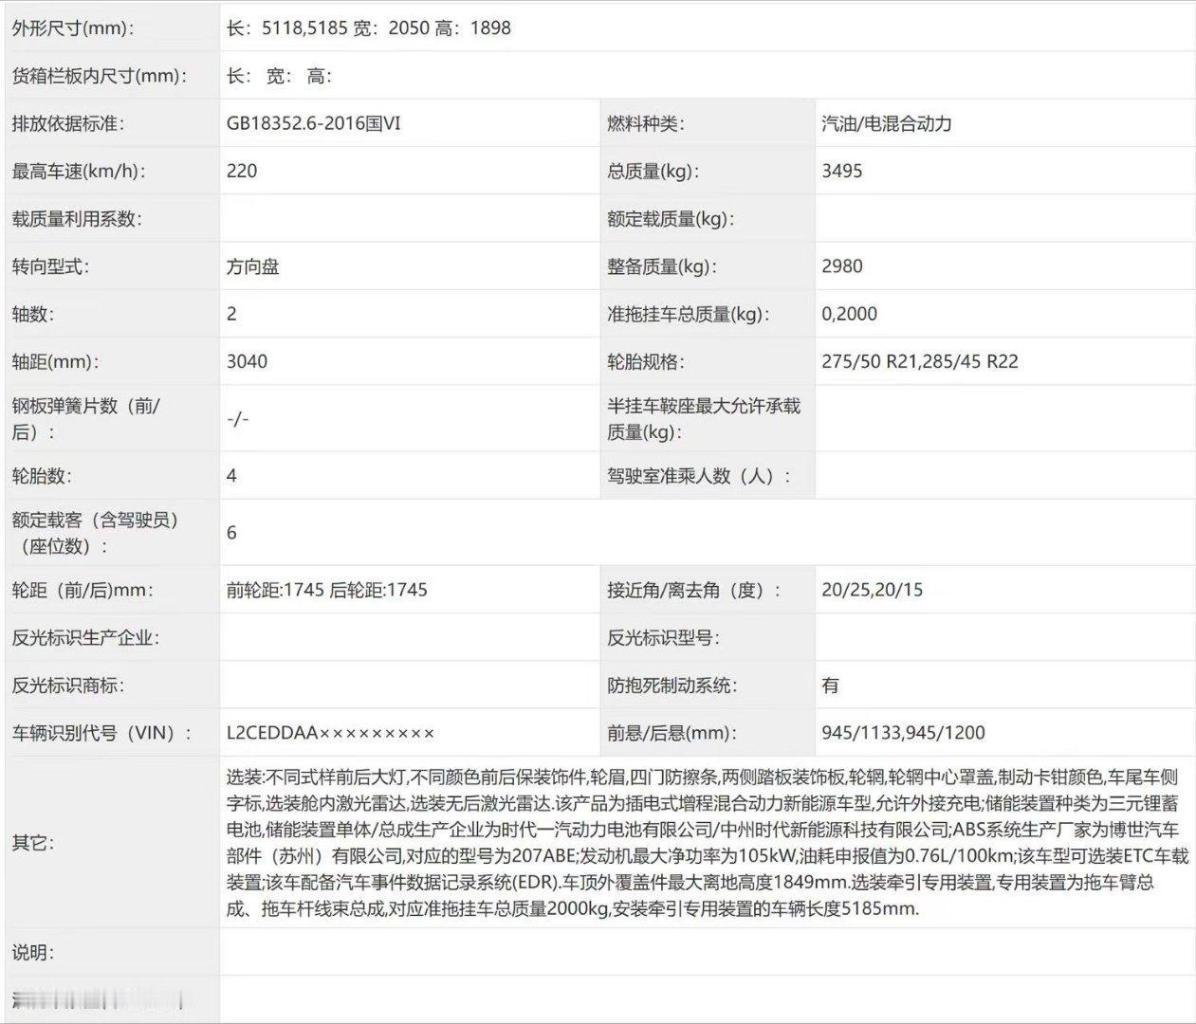Click the 轴距(mm) label

(x=55, y=361)
